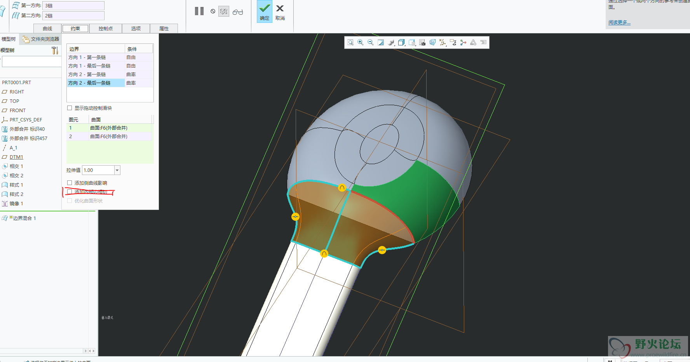The image size is (690, 362).
Task: Enable 显示拖动控制滑块 checkbox
Action: [70, 108]
